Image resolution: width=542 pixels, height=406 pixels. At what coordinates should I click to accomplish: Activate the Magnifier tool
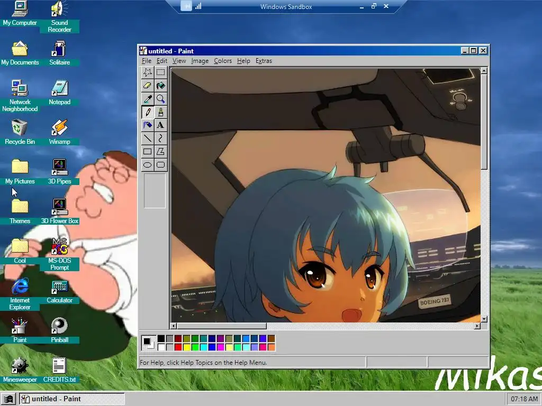[x=161, y=99]
